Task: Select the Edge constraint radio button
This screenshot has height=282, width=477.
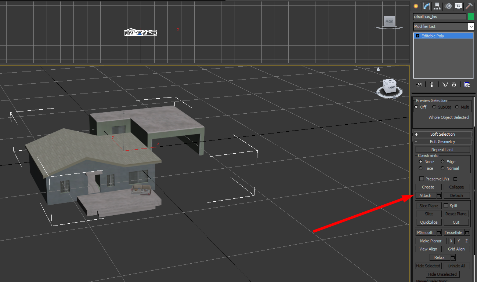Action: (x=443, y=162)
